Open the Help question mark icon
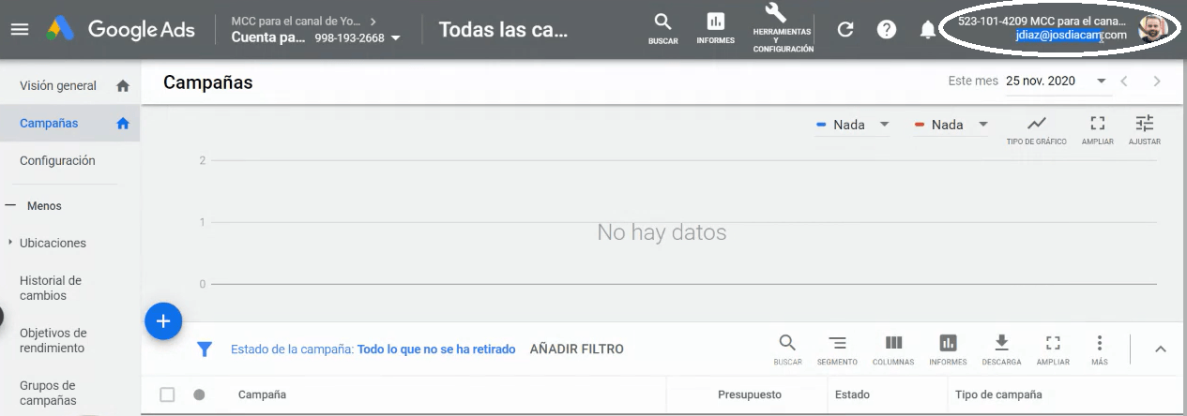Screen dimensions: 1187x416 [887, 29]
